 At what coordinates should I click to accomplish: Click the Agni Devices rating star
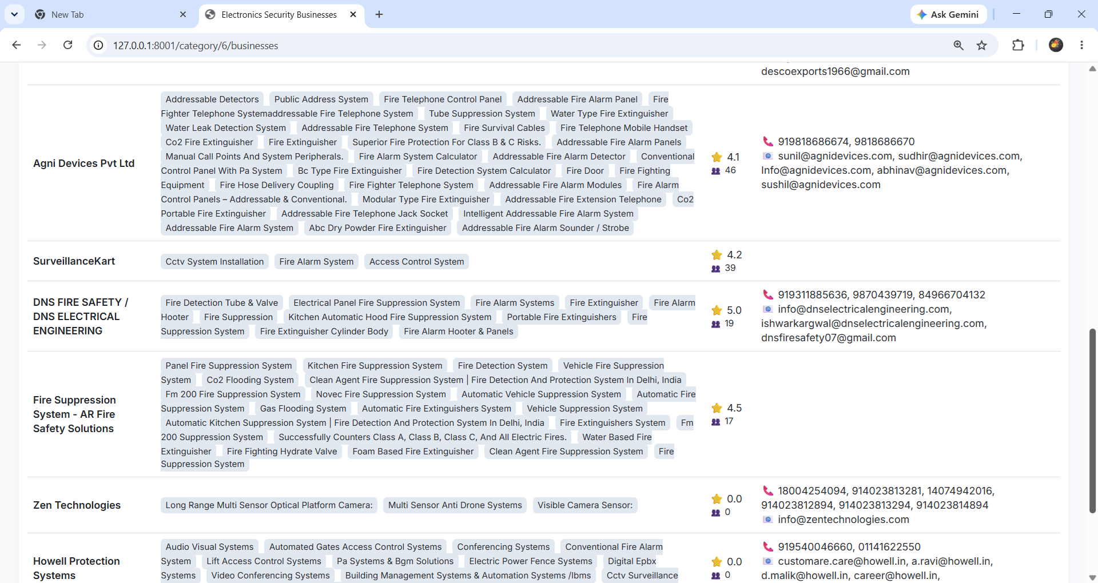point(717,157)
